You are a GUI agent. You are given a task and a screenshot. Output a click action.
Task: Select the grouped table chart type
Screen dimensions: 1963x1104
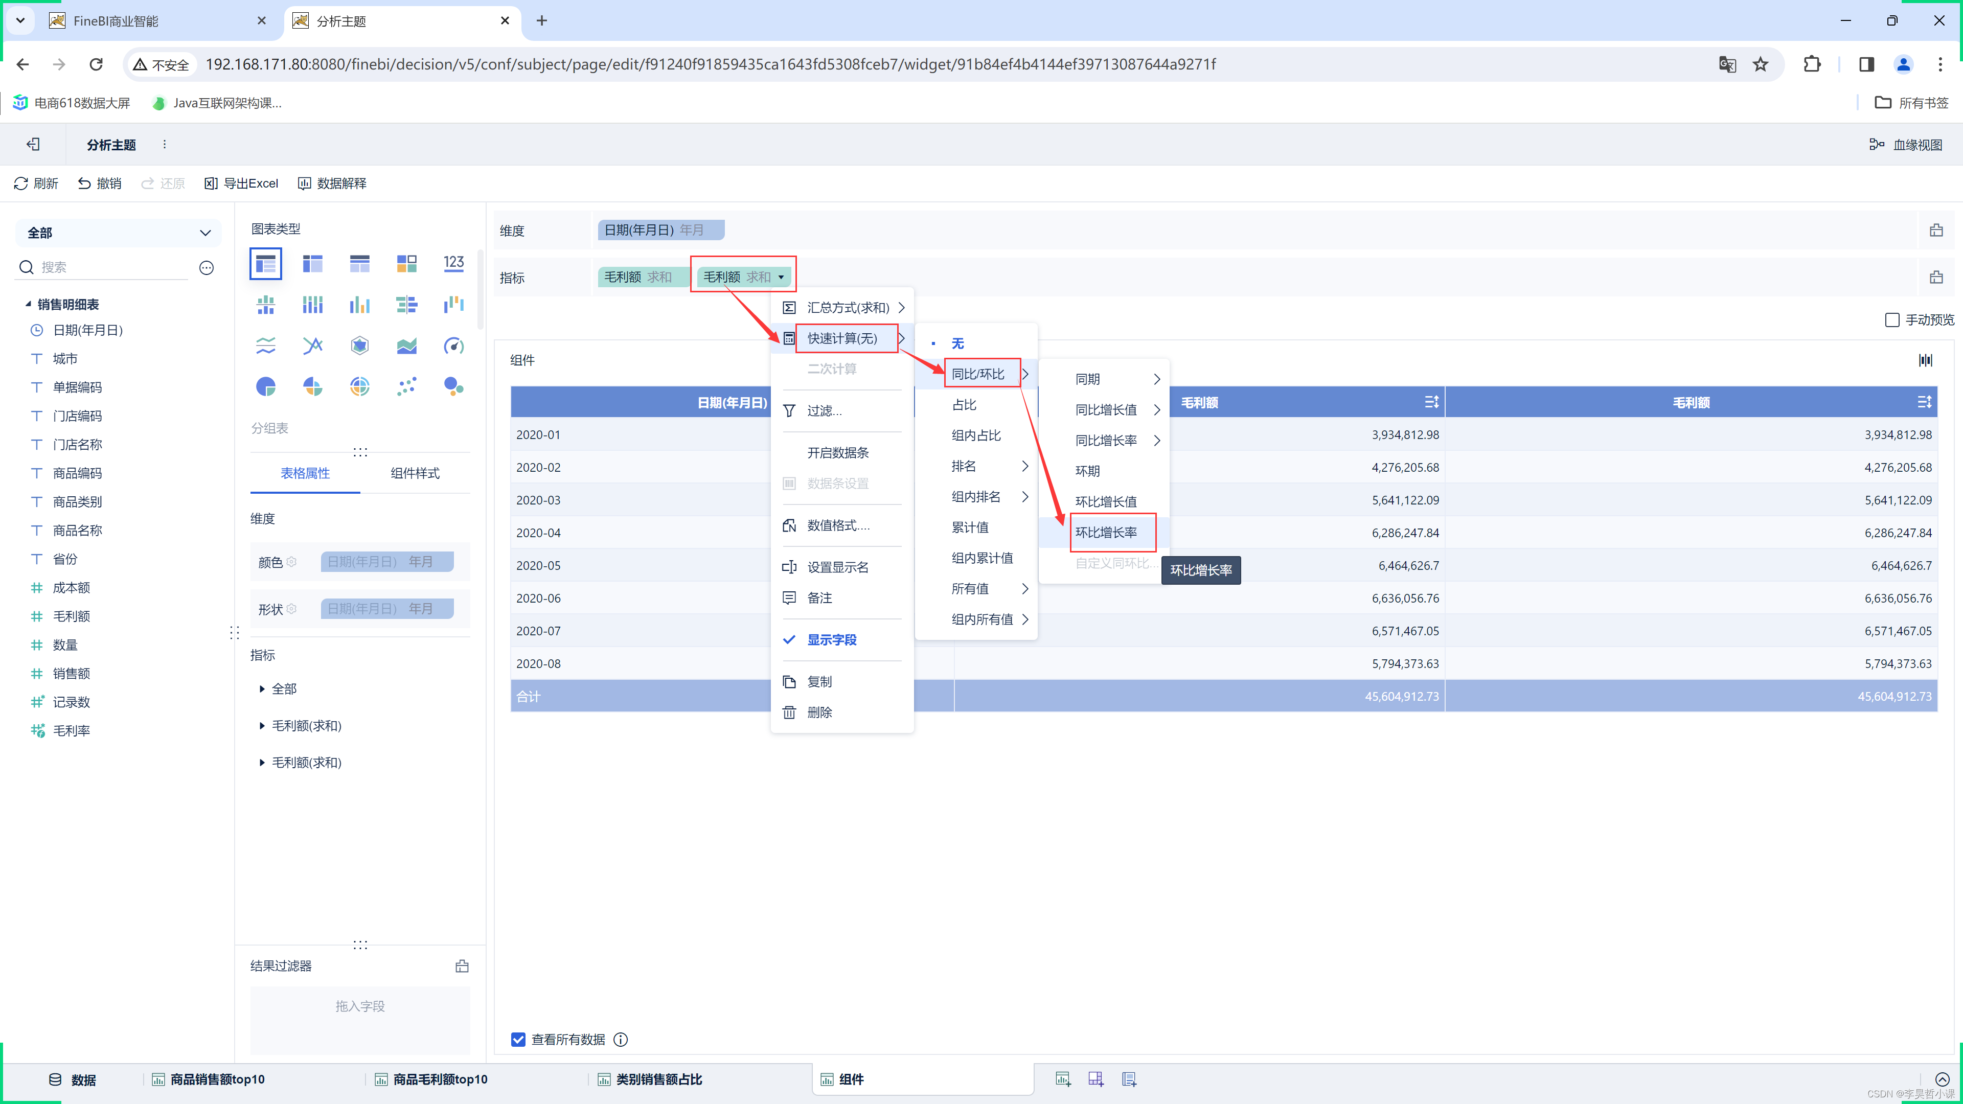point(265,264)
